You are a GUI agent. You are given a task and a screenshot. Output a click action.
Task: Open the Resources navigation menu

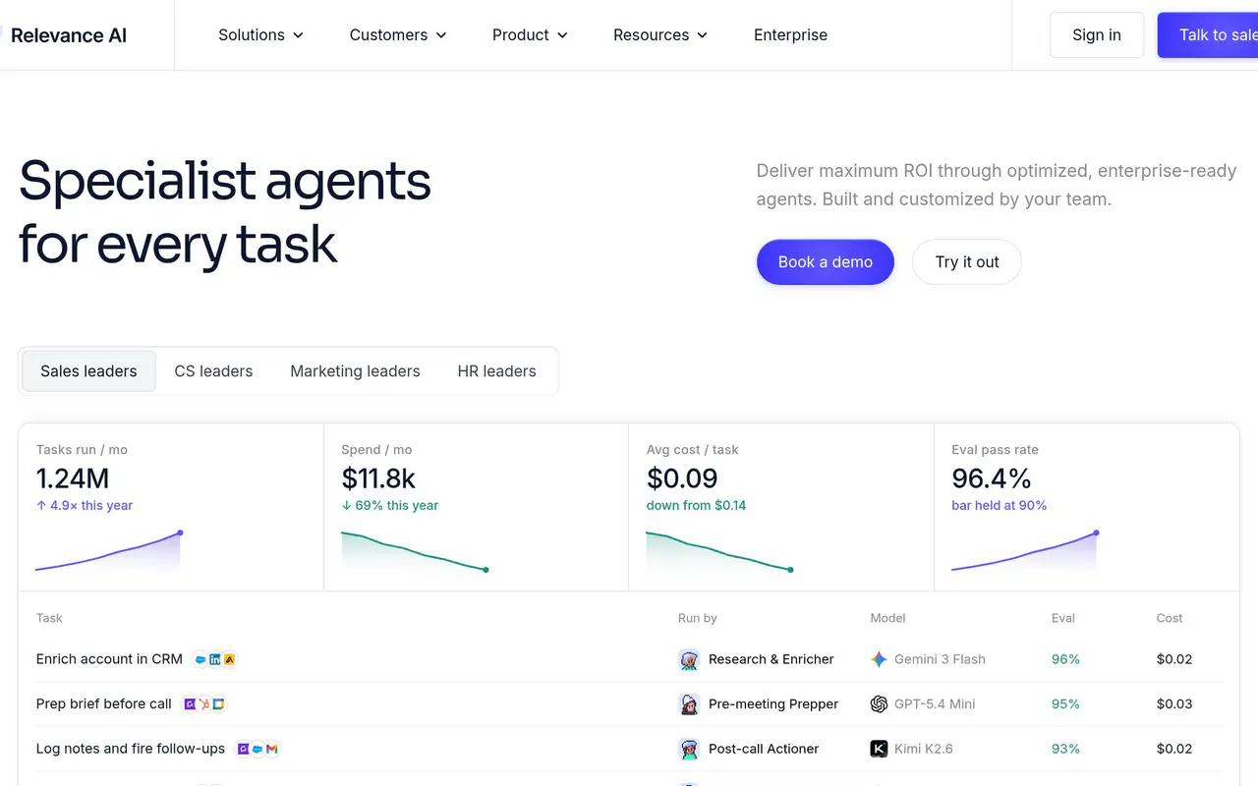coord(660,35)
